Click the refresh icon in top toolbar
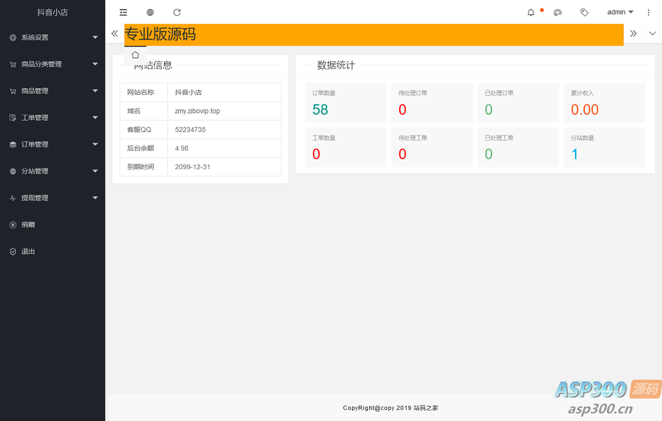Image resolution: width=662 pixels, height=421 pixels. pyautogui.click(x=177, y=12)
